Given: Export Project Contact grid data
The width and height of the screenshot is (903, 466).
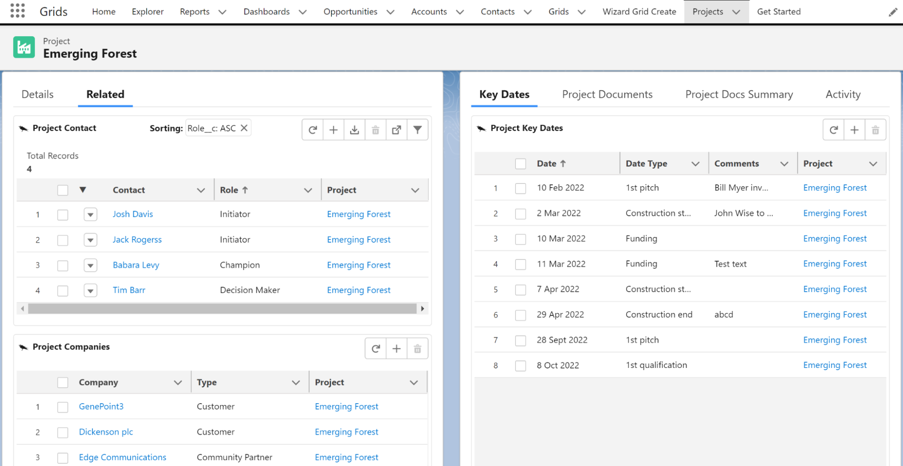Looking at the screenshot, I should point(355,130).
